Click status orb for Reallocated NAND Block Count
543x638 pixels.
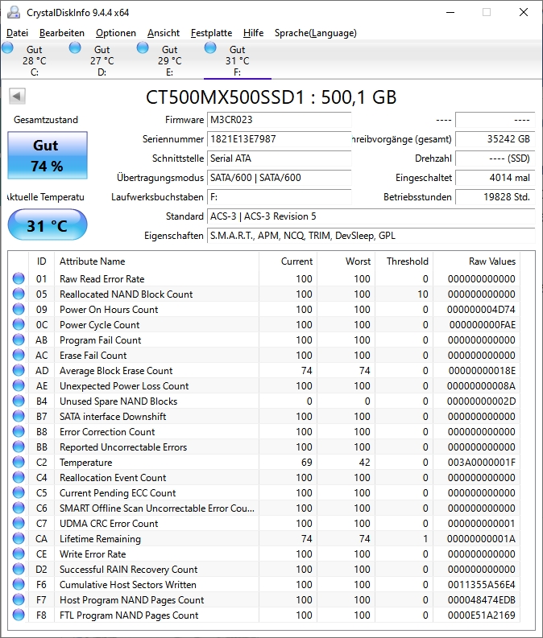tap(19, 294)
